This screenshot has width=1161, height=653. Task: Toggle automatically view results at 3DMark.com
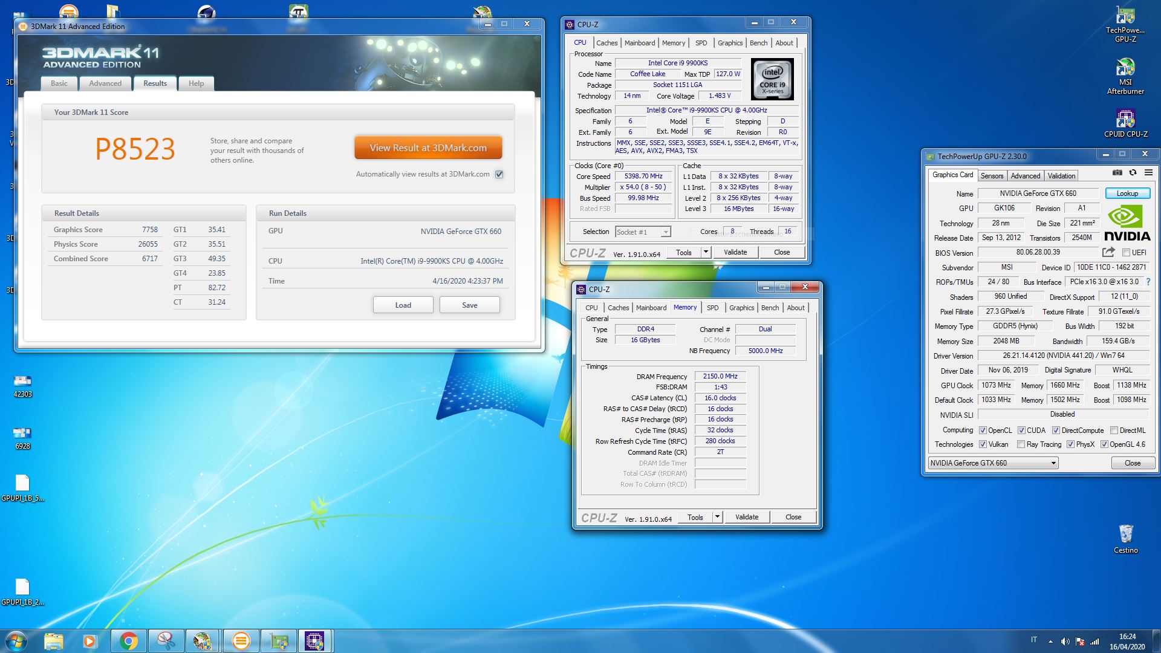pyautogui.click(x=499, y=174)
